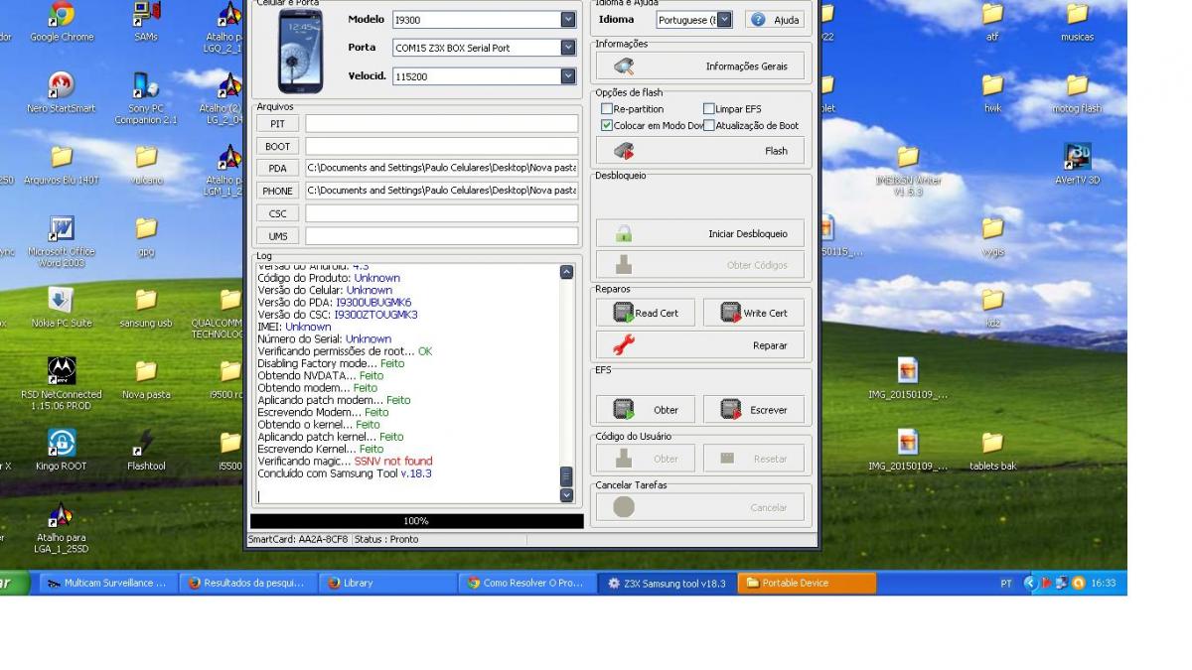Launch the AVerTV 3D shortcut
The height and width of the screenshot is (670, 1192).
click(x=1077, y=165)
